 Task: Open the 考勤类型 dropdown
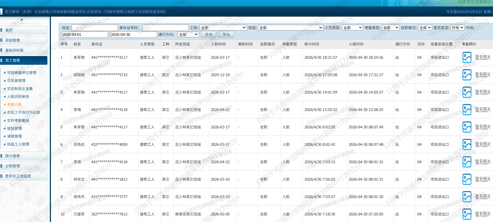click(391, 28)
